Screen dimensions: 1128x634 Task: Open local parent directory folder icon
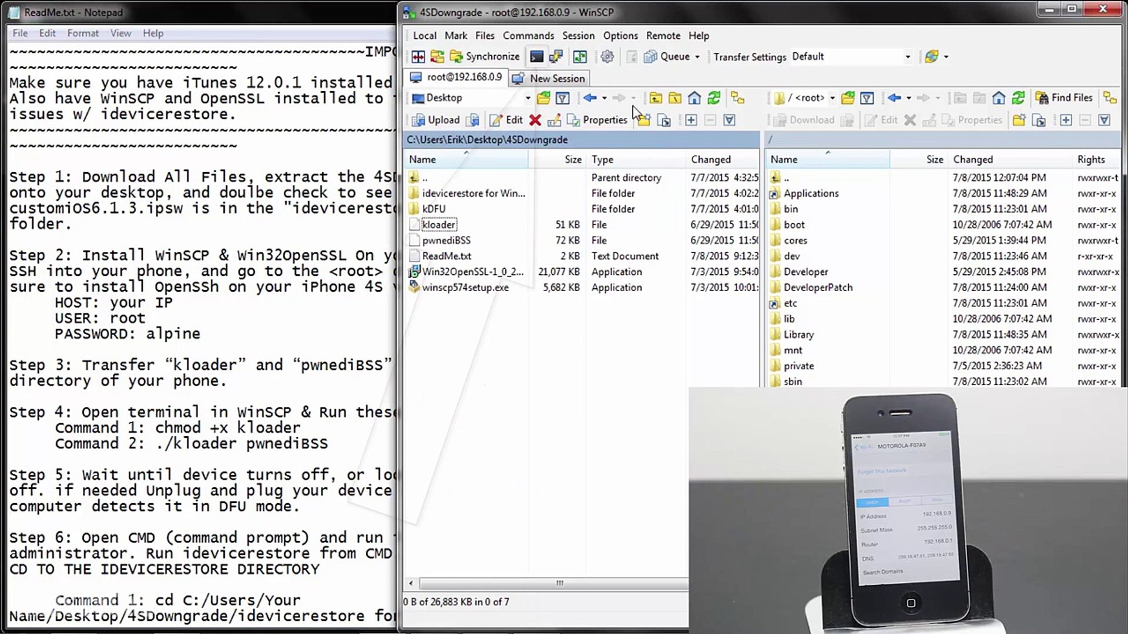656,98
